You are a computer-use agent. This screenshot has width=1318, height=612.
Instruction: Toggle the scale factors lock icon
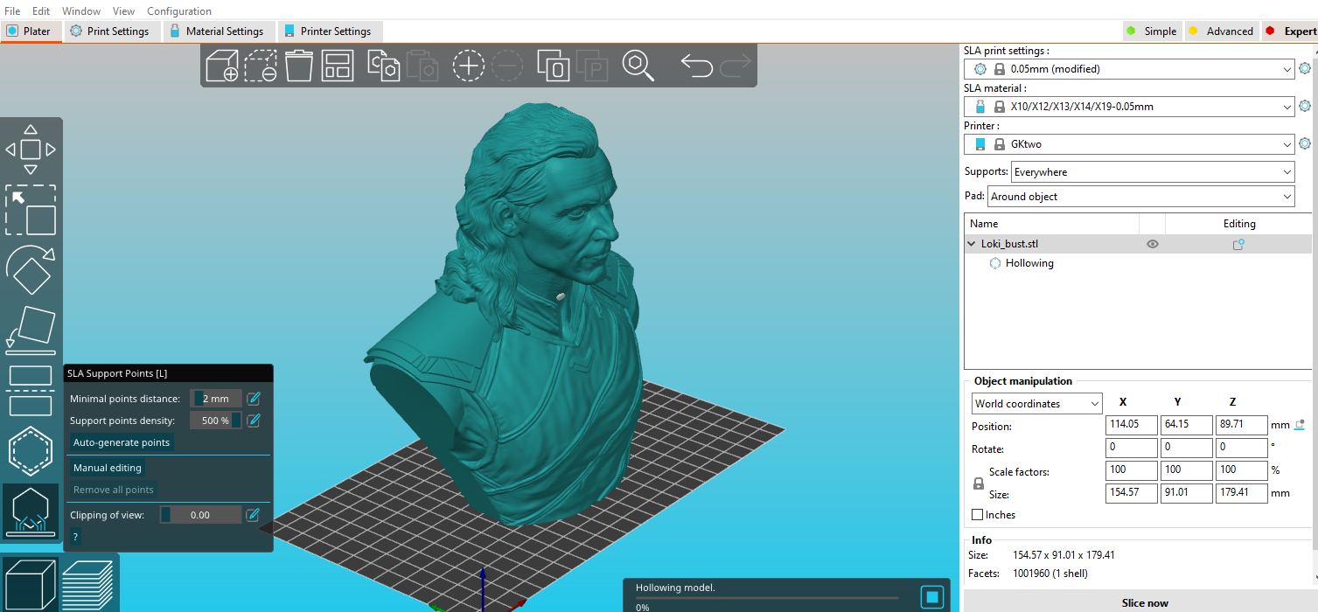979,483
